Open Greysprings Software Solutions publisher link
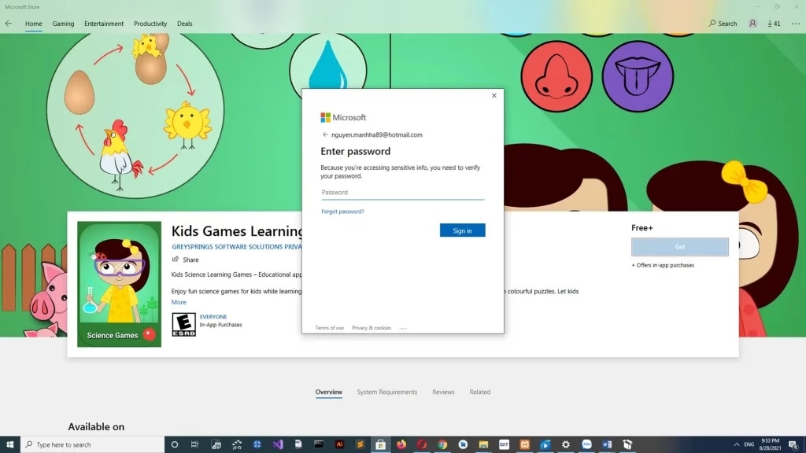The image size is (806, 453). 237,246
